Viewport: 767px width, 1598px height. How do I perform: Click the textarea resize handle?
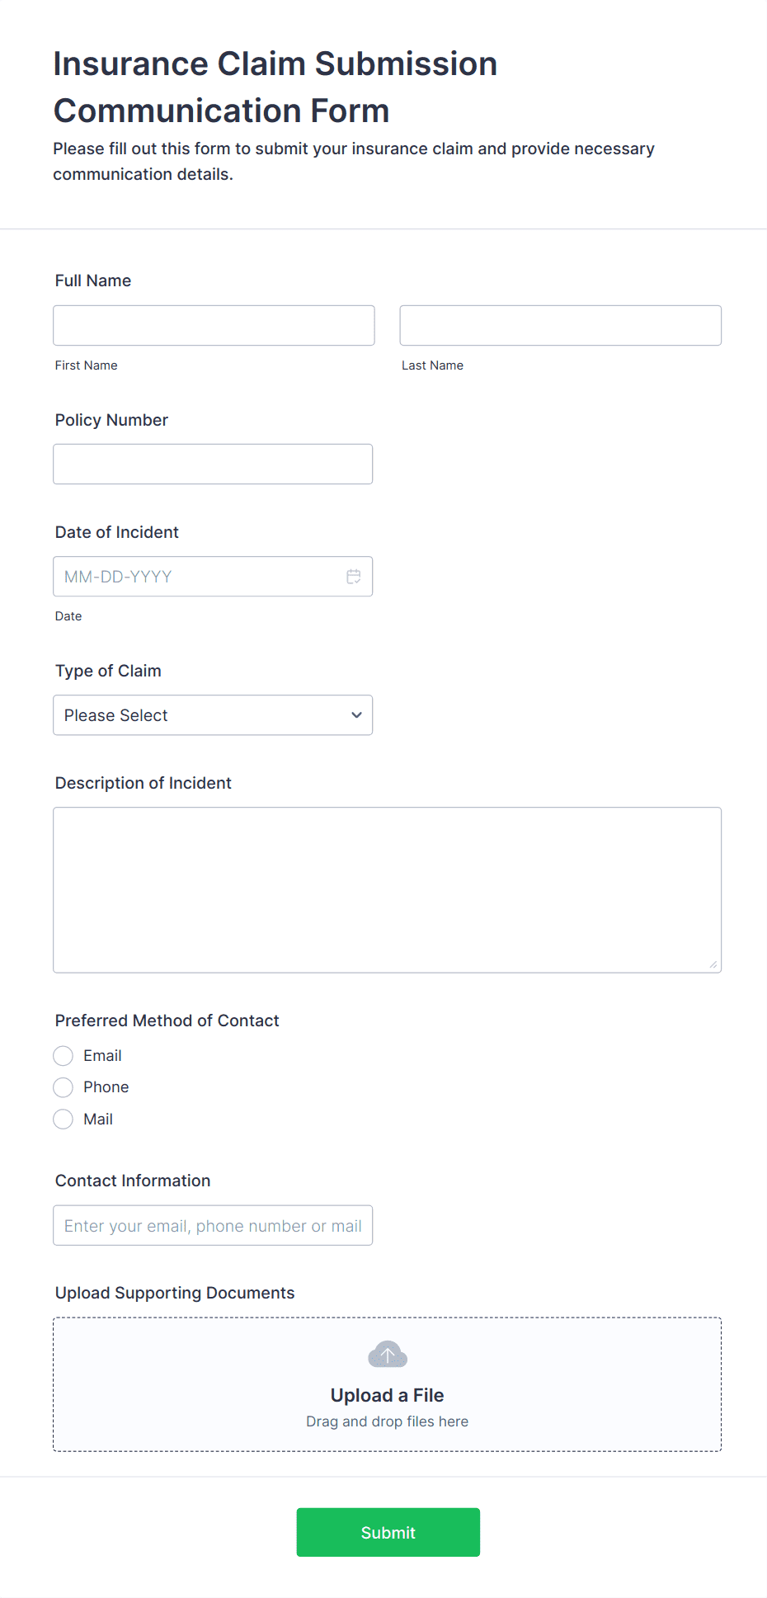pos(714,964)
